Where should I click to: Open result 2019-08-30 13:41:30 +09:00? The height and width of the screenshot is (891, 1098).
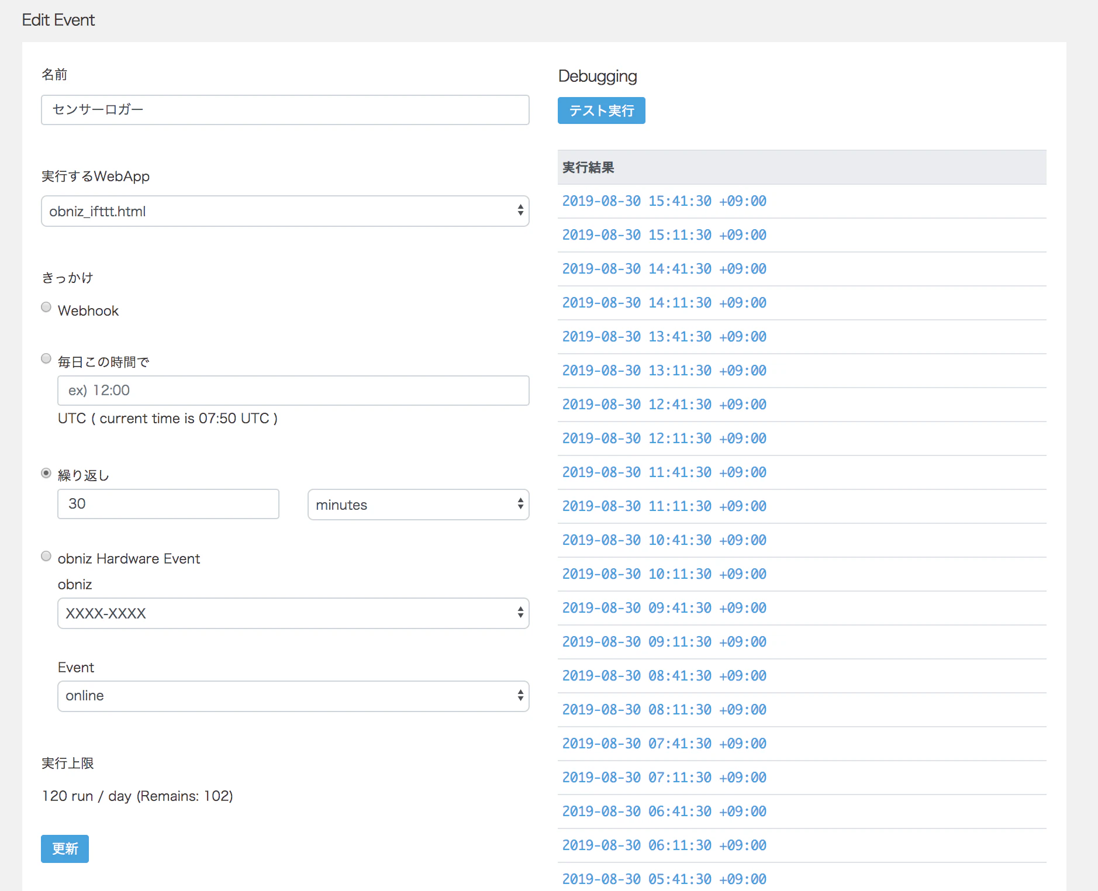pos(664,337)
